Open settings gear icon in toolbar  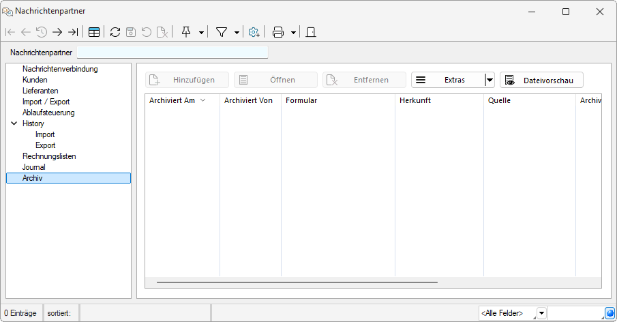click(254, 32)
